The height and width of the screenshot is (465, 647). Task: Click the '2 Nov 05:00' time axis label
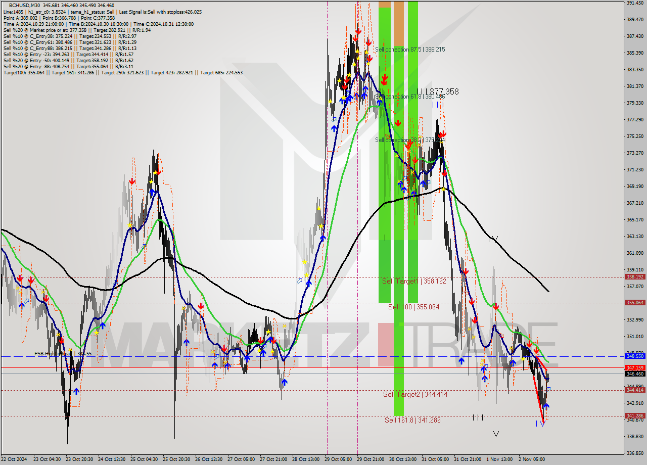coord(531,459)
